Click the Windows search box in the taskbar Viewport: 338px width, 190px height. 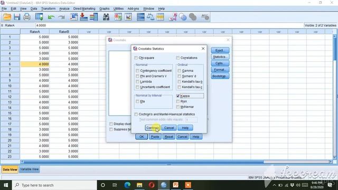point(54,185)
